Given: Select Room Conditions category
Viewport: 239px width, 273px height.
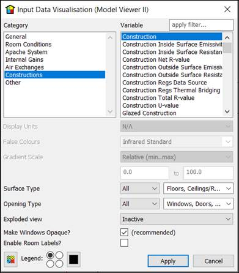Looking at the screenshot, I should 28,44.
